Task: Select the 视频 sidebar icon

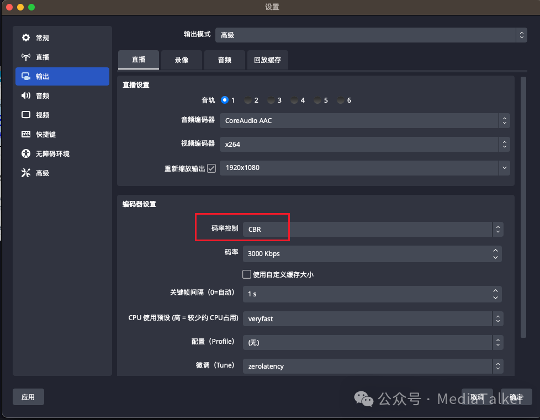Action: tap(39, 115)
